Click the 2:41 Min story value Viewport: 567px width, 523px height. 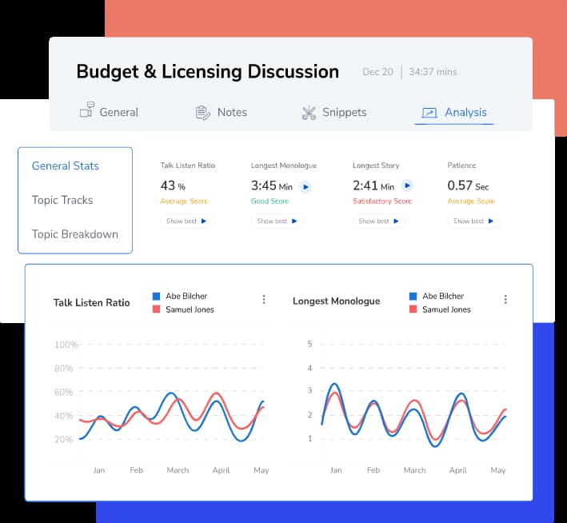click(373, 186)
